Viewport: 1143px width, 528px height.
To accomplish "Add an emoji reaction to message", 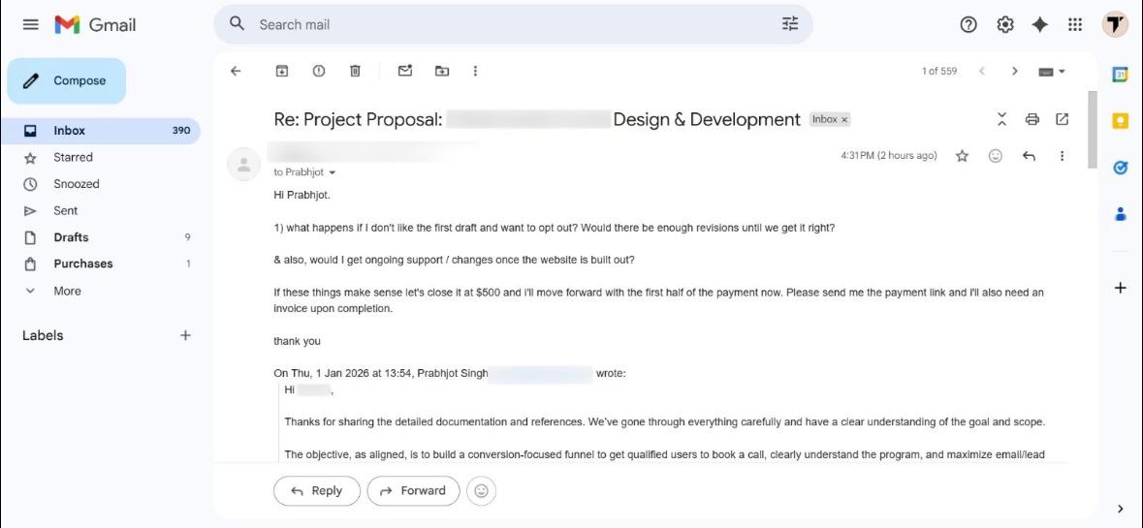I will [996, 156].
